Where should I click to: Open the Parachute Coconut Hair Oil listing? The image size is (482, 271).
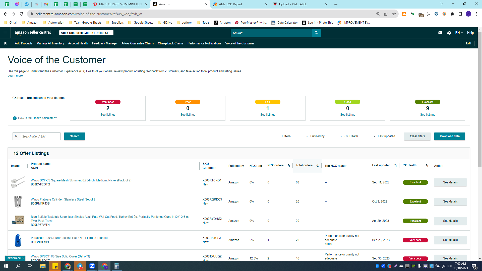[x=69, y=238]
